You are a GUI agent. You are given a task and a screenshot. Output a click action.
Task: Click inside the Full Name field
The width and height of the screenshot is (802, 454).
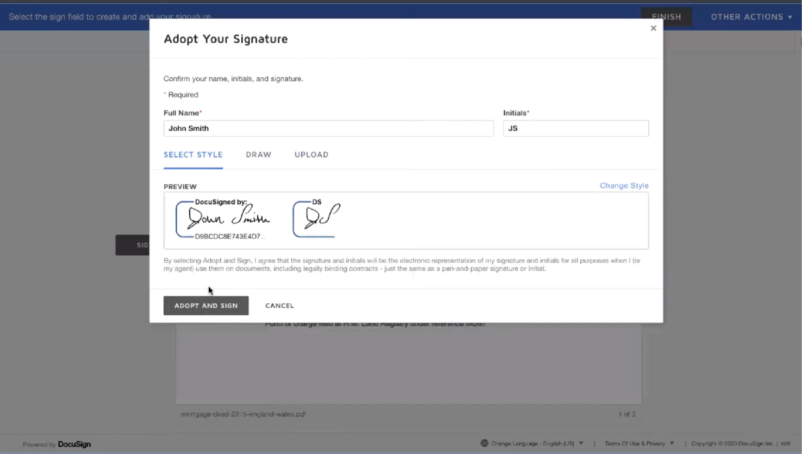point(328,128)
